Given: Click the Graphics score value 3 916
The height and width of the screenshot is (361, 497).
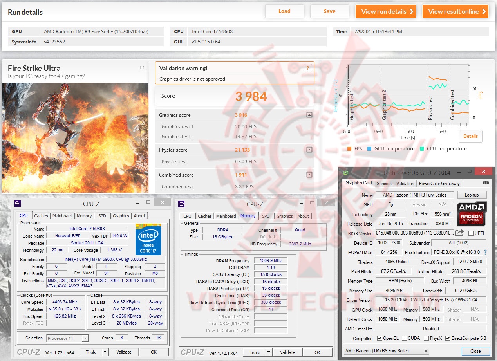Looking at the screenshot, I should [241, 115].
